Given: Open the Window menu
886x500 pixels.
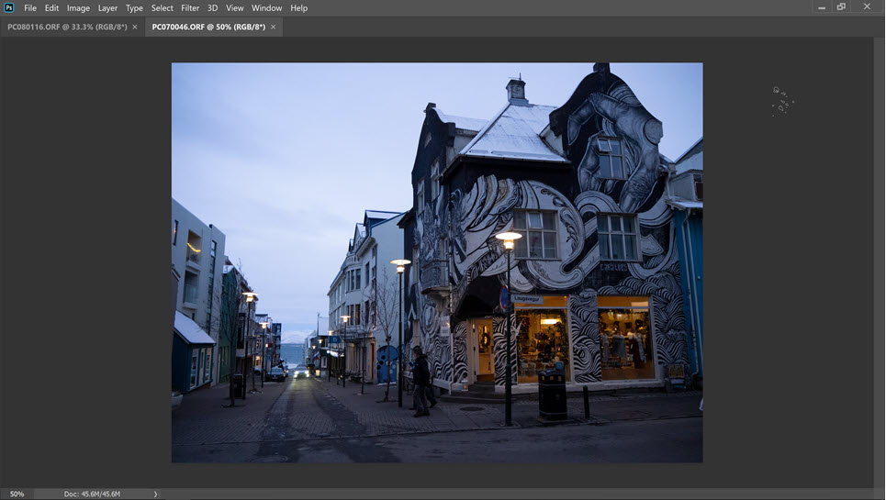Looking at the screenshot, I should tap(266, 8).
